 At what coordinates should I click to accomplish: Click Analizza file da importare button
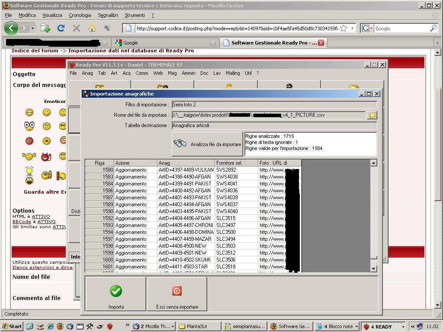[207, 144]
